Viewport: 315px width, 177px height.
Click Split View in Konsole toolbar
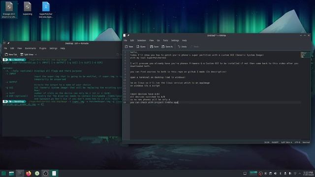(x=27, y=55)
